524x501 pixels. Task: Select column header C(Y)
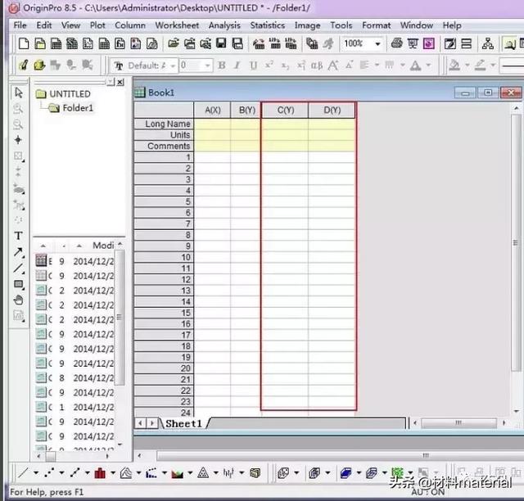pyautogui.click(x=286, y=110)
